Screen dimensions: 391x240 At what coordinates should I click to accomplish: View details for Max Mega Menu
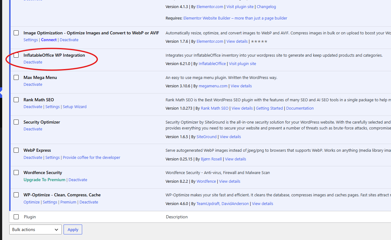[x=241, y=86]
